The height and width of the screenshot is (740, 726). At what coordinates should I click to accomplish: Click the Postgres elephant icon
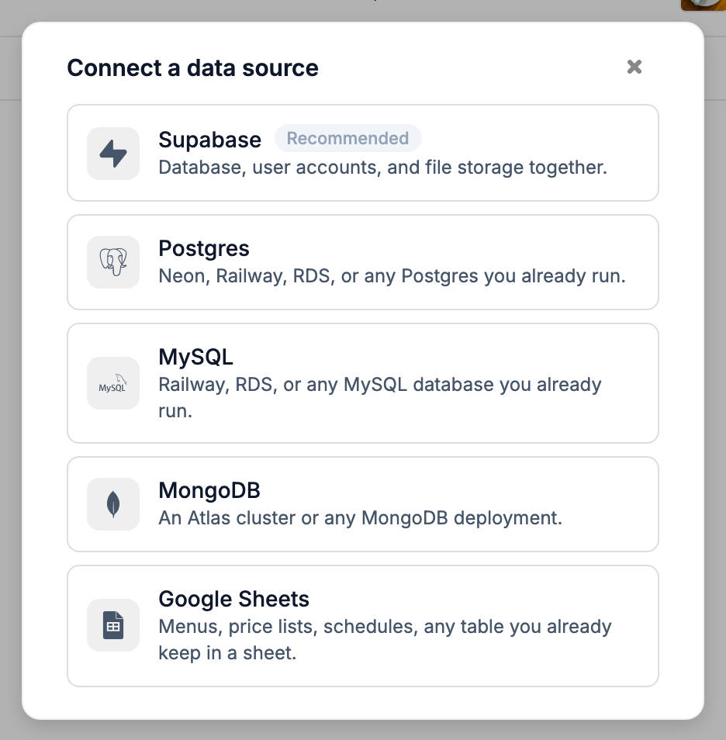pos(113,262)
